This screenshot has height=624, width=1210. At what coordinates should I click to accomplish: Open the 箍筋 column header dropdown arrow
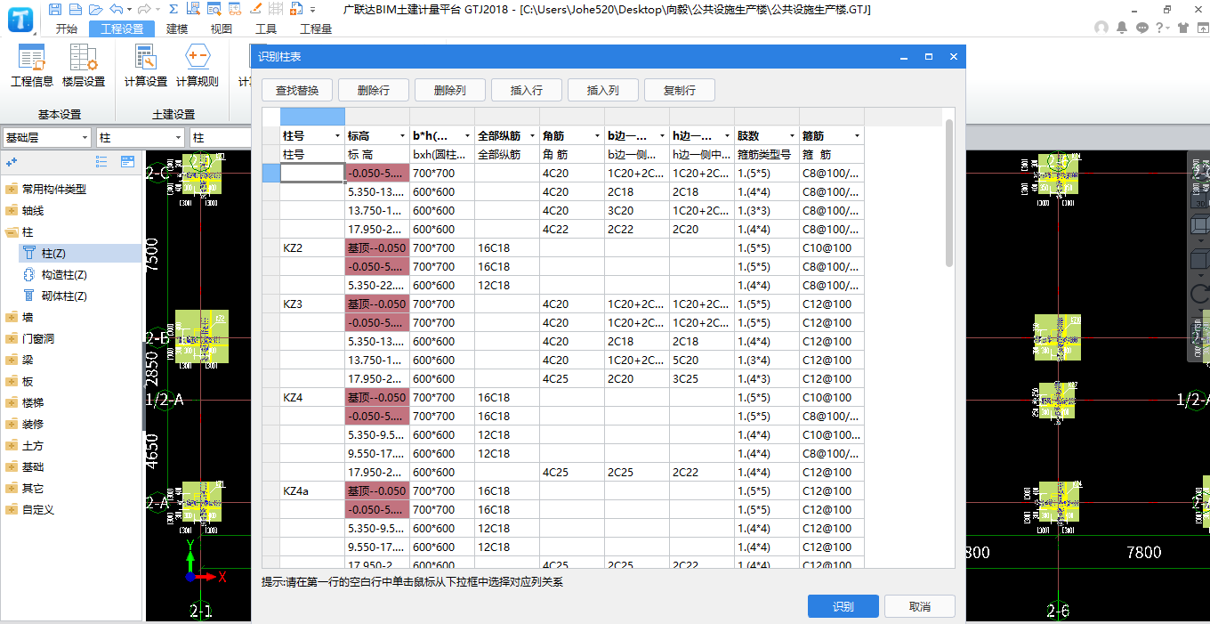click(857, 136)
